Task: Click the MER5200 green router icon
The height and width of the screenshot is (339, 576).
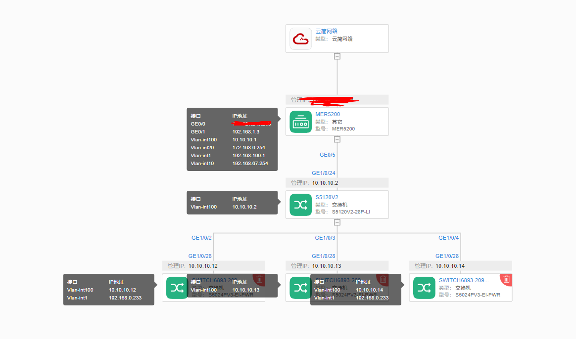Action: [300, 122]
